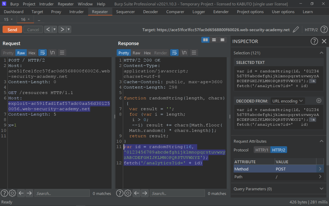The image size is (329, 206).
Task: Click the Cancel button
Action: pyautogui.click(x=33, y=30)
